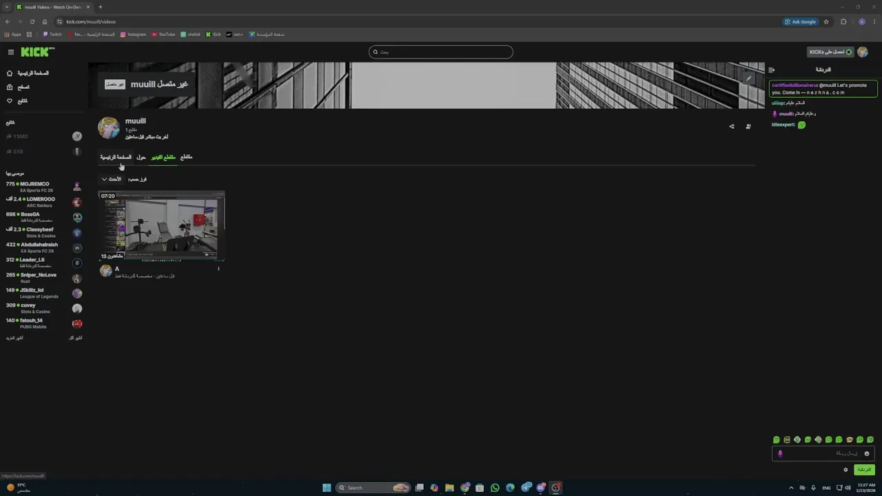Open Twitch bookmark

(52, 34)
